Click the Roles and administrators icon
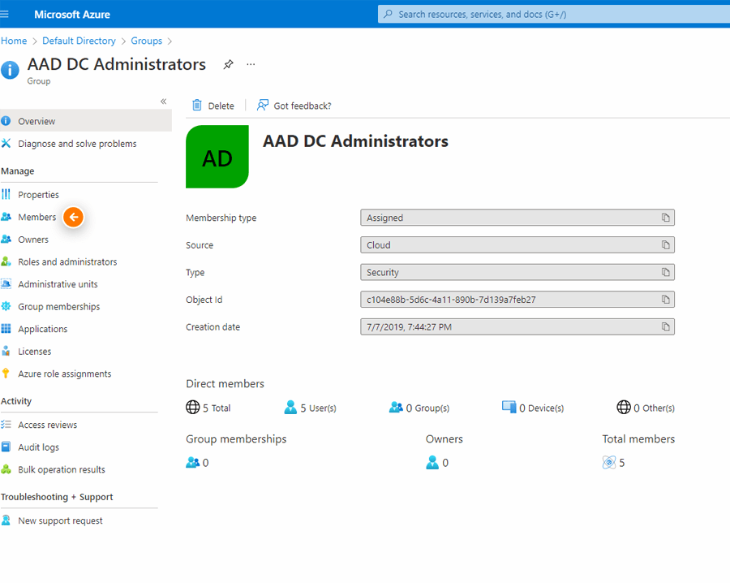The height and width of the screenshot is (583, 730). coord(6,261)
